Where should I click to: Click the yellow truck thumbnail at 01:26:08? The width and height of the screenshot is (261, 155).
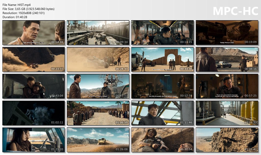(x=98, y=140)
